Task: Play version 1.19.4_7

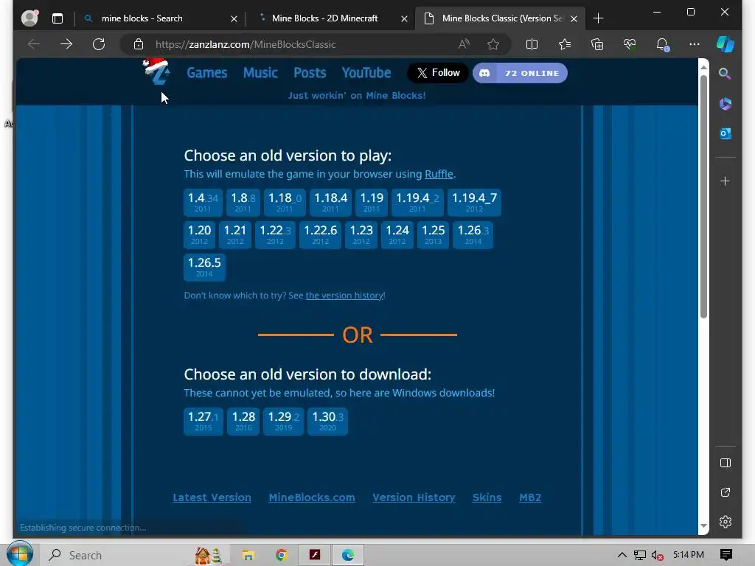Action: tap(474, 202)
